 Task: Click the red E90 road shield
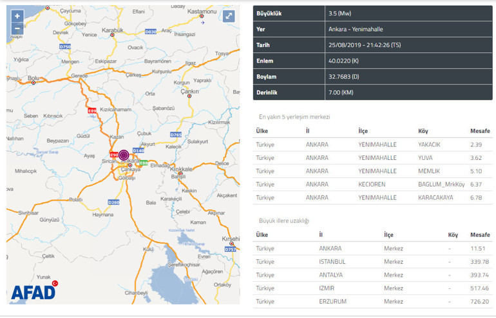point(113,155)
